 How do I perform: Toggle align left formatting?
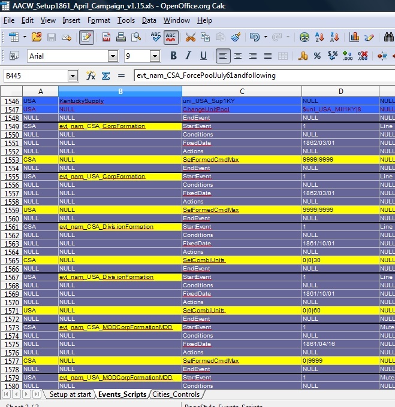224,56
